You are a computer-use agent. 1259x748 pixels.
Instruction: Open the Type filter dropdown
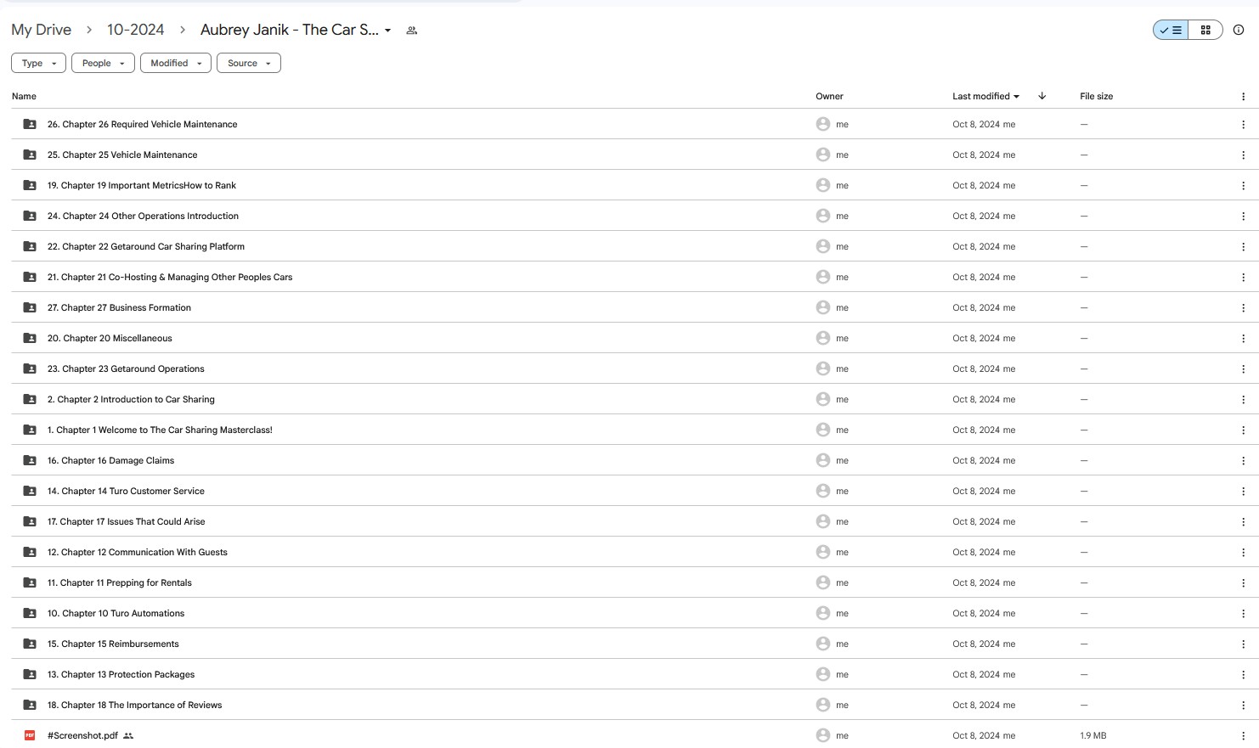click(38, 63)
